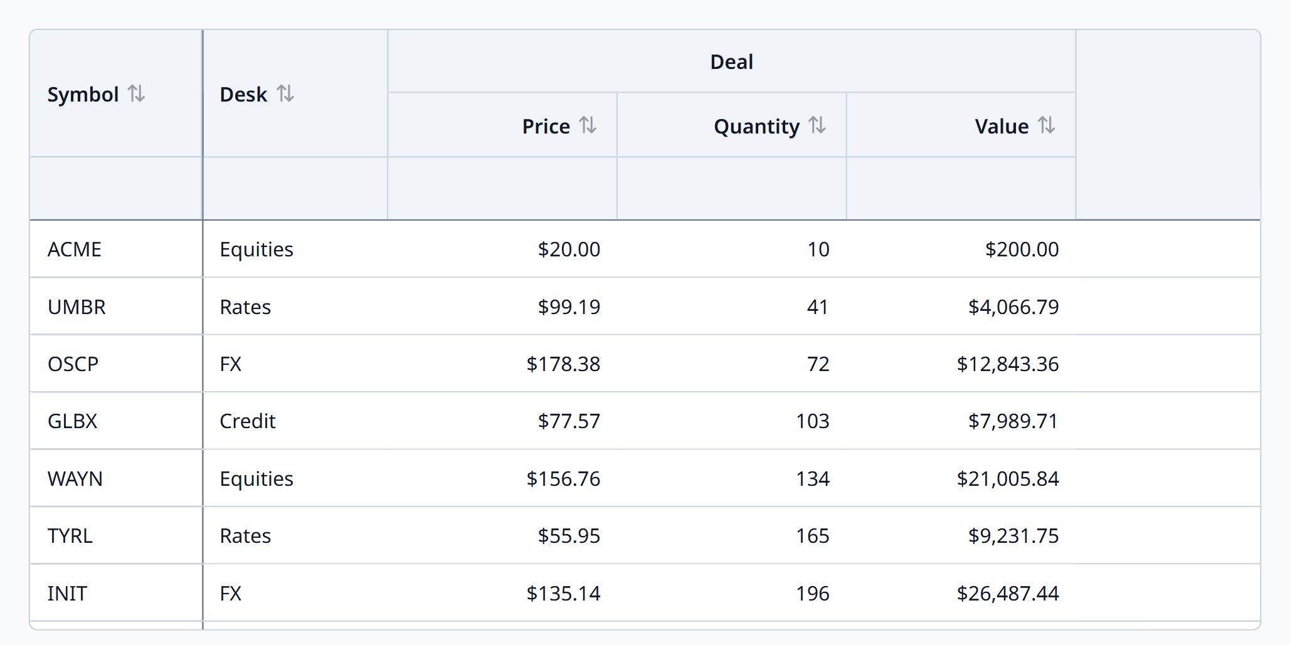Click the Symbol column header label
Screen dimensions: 1290x645
83,95
